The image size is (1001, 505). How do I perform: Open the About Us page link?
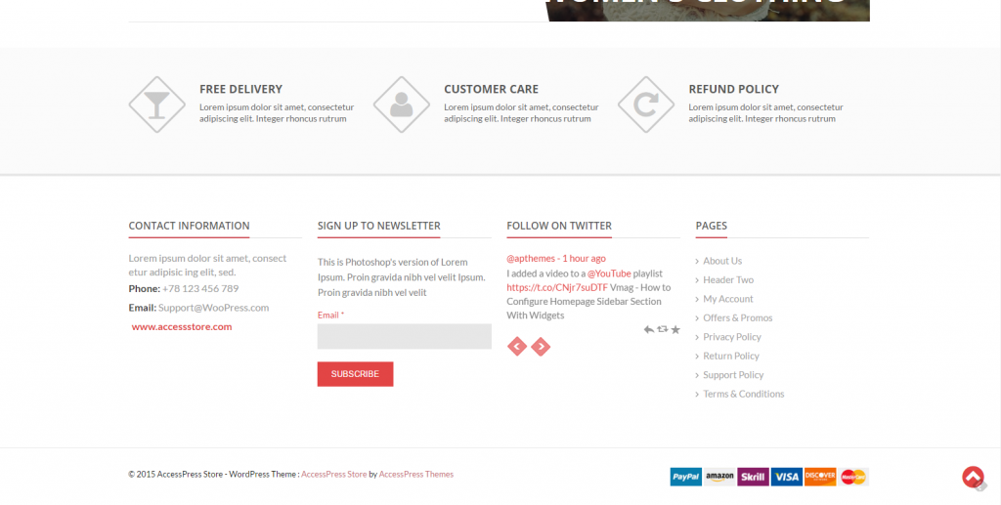tap(722, 261)
